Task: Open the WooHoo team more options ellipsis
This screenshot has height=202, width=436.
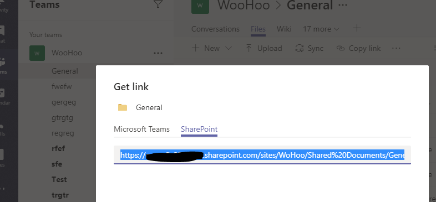Action: coord(158,53)
